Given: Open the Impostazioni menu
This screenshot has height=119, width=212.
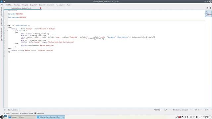Looking at the screenshot, I should tap(60, 5).
